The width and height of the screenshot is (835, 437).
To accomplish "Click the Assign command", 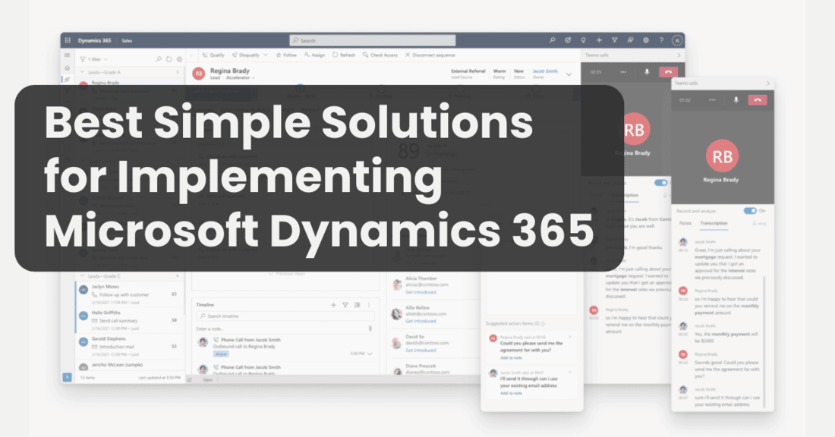I will pyautogui.click(x=314, y=55).
